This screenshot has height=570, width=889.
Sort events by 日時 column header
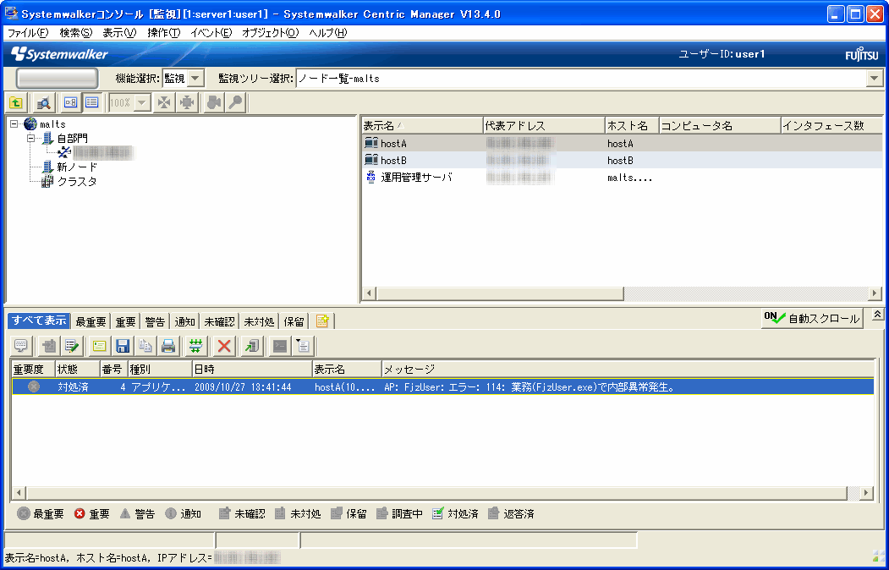[x=252, y=370]
